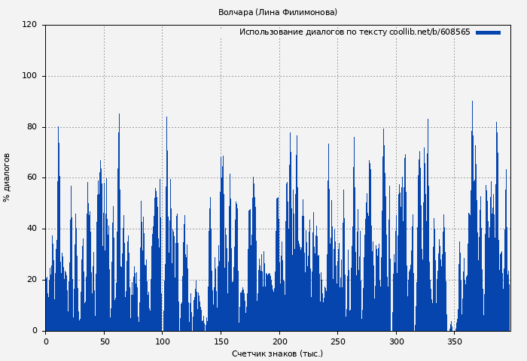Click the 80 tick label on y-axis
The image size is (527, 361).
click(x=32, y=127)
